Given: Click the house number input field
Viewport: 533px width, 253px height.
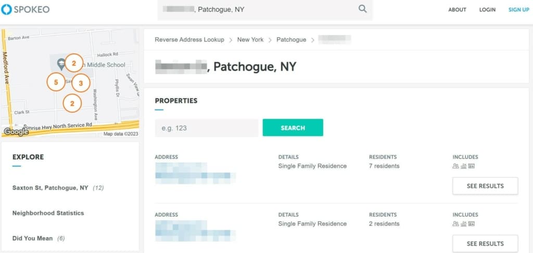Looking at the screenshot, I should pyautogui.click(x=207, y=128).
